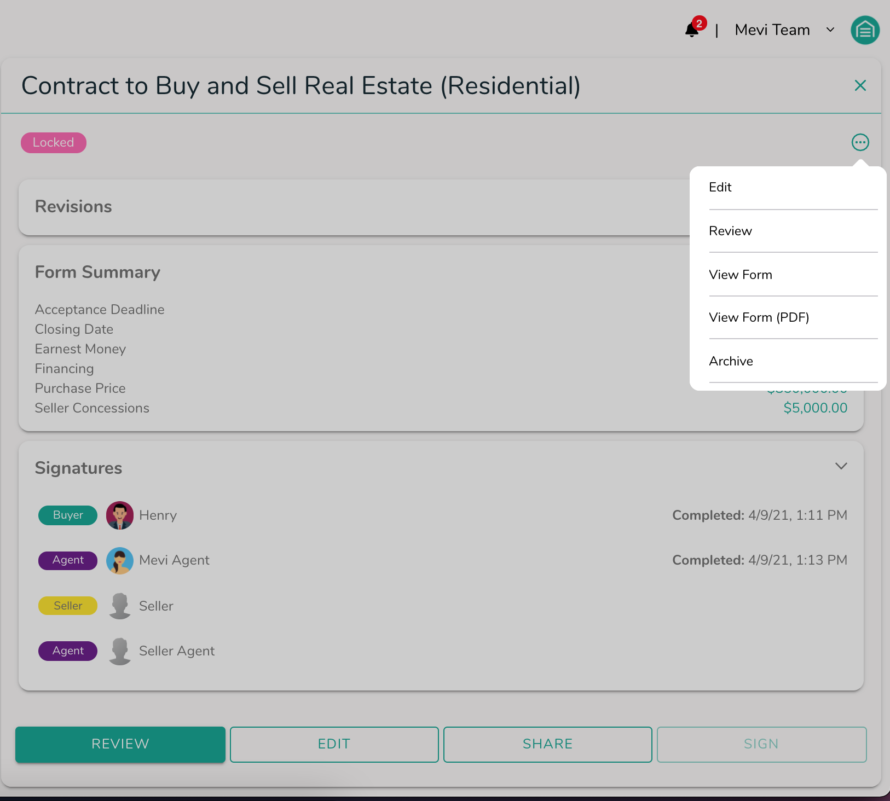Click the contract title heading
Viewport: 890px width, 801px height.
pos(301,86)
